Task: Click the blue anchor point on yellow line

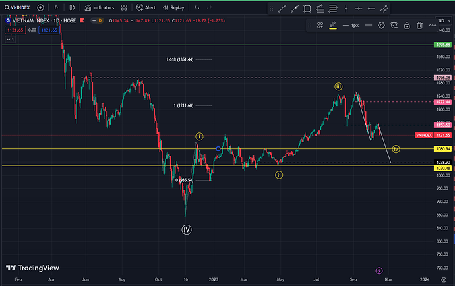Action: (x=218, y=149)
